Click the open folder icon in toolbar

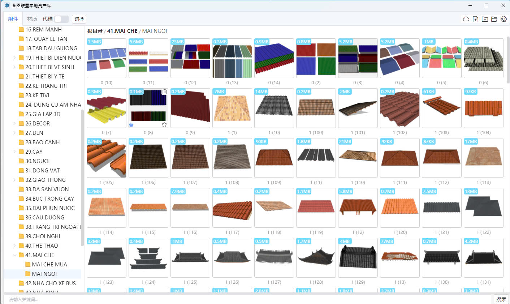494,19
